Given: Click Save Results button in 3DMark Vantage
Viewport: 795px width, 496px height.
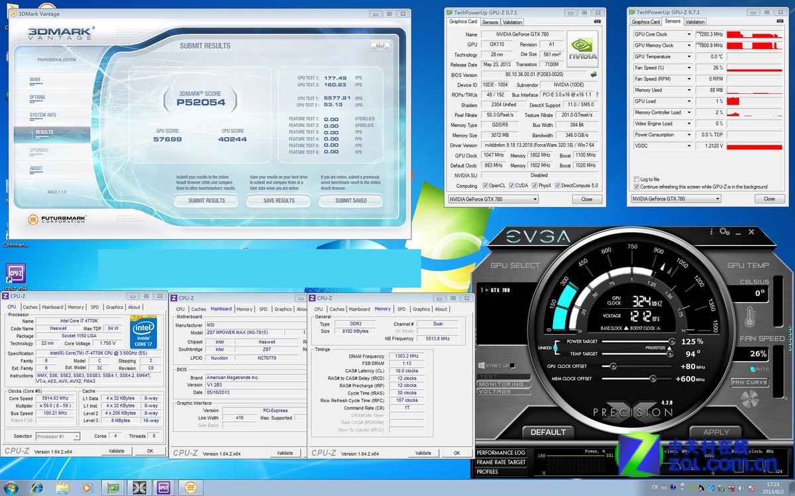Looking at the screenshot, I should tap(279, 201).
